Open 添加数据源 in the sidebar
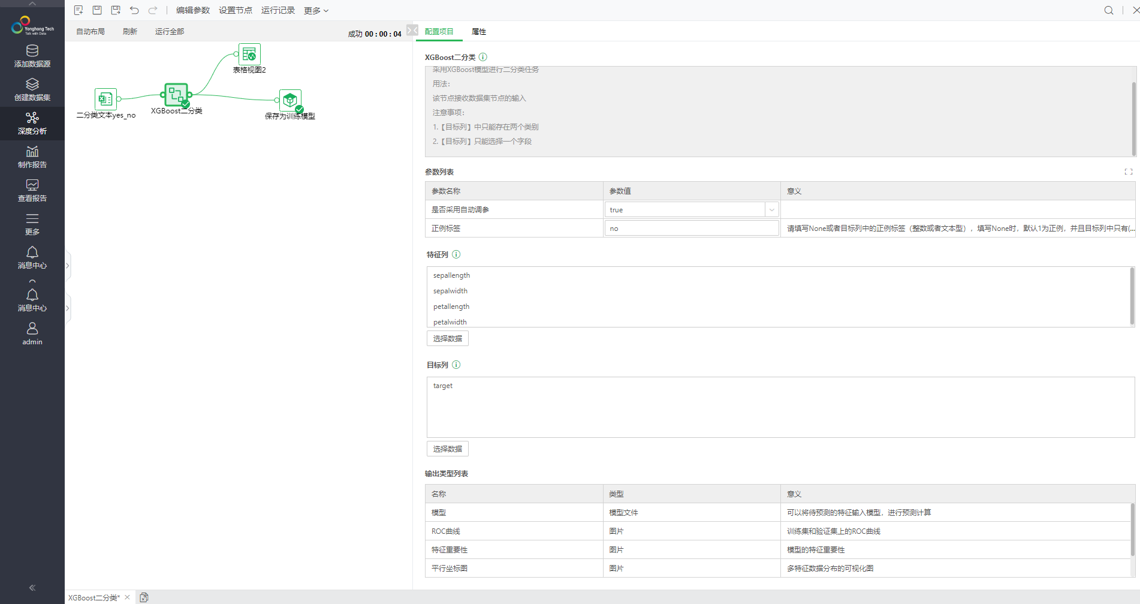This screenshot has width=1140, height=604. pyautogui.click(x=32, y=56)
